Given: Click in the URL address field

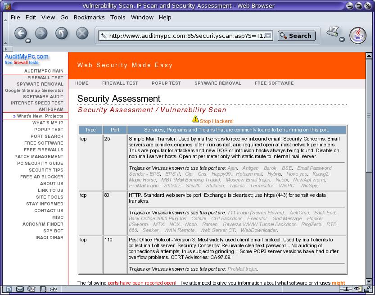Looking at the screenshot, I should click(186, 36).
